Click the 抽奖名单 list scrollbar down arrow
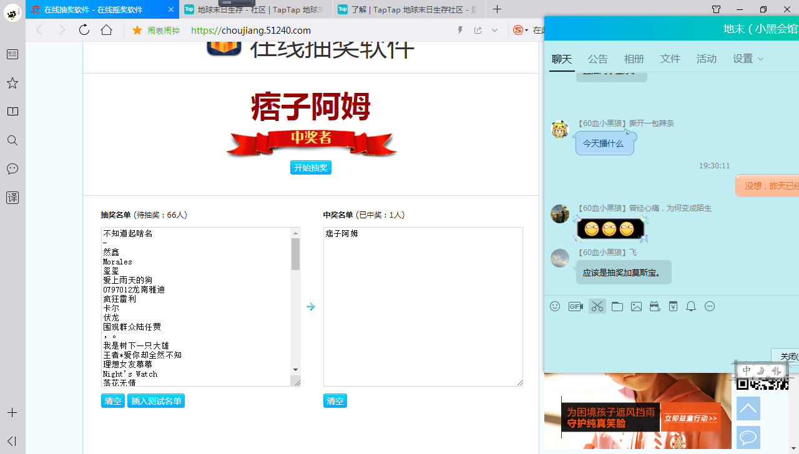 point(295,370)
